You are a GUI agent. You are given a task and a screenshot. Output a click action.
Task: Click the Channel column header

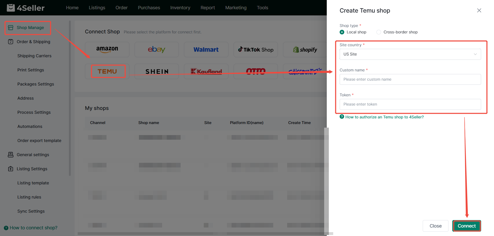98,123
